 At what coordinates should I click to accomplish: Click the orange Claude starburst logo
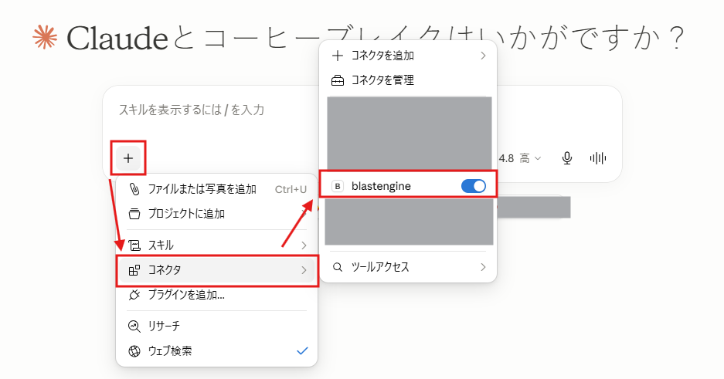pyautogui.click(x=46, y=38)
